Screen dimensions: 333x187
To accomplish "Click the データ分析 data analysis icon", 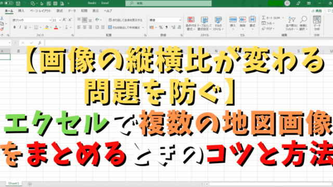I will (317, 20).
